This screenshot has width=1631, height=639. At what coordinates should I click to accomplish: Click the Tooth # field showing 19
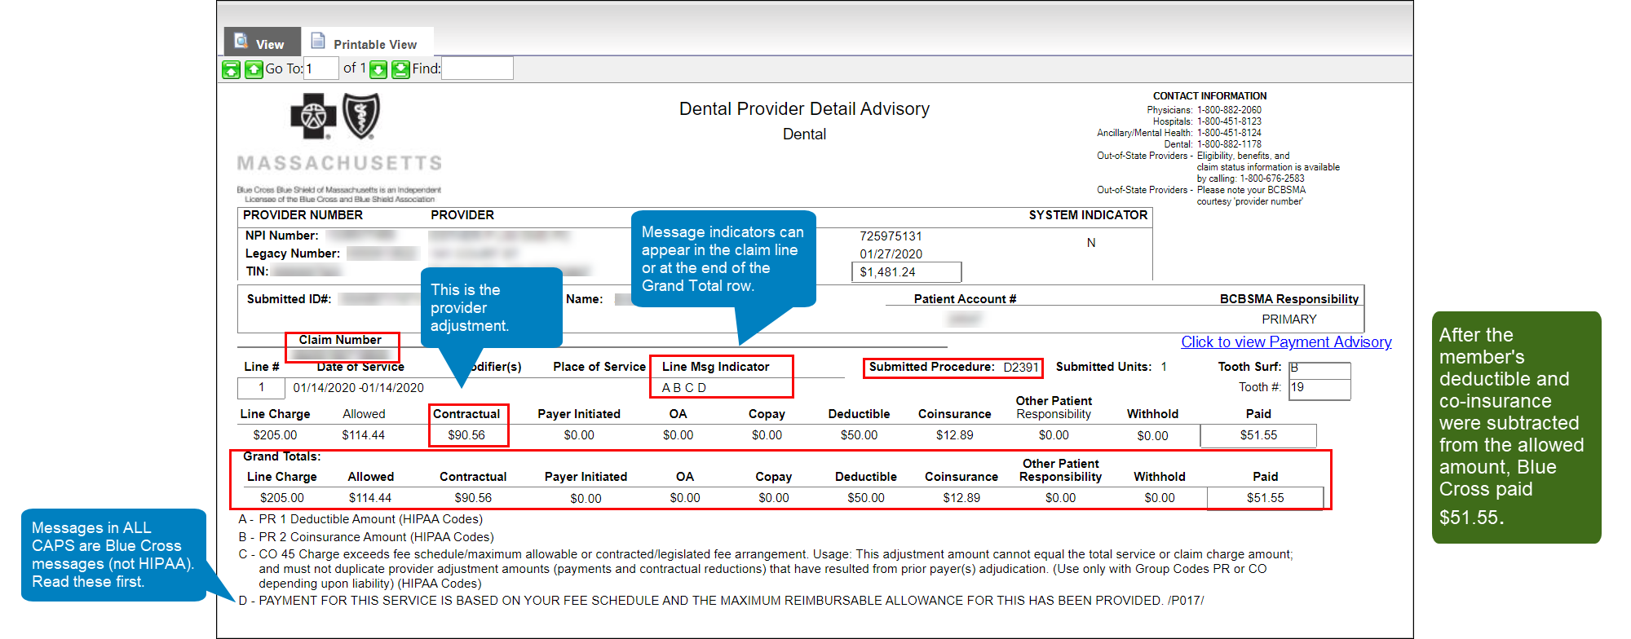[1319, 388]
